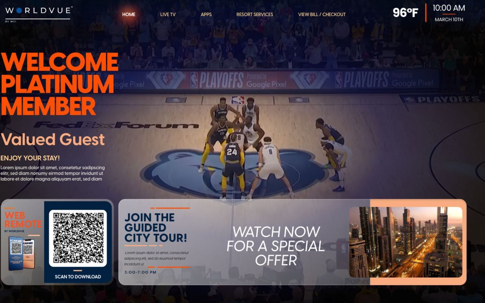Open the city skyline thumbnail
485x303 pixels.
(406, 242)
